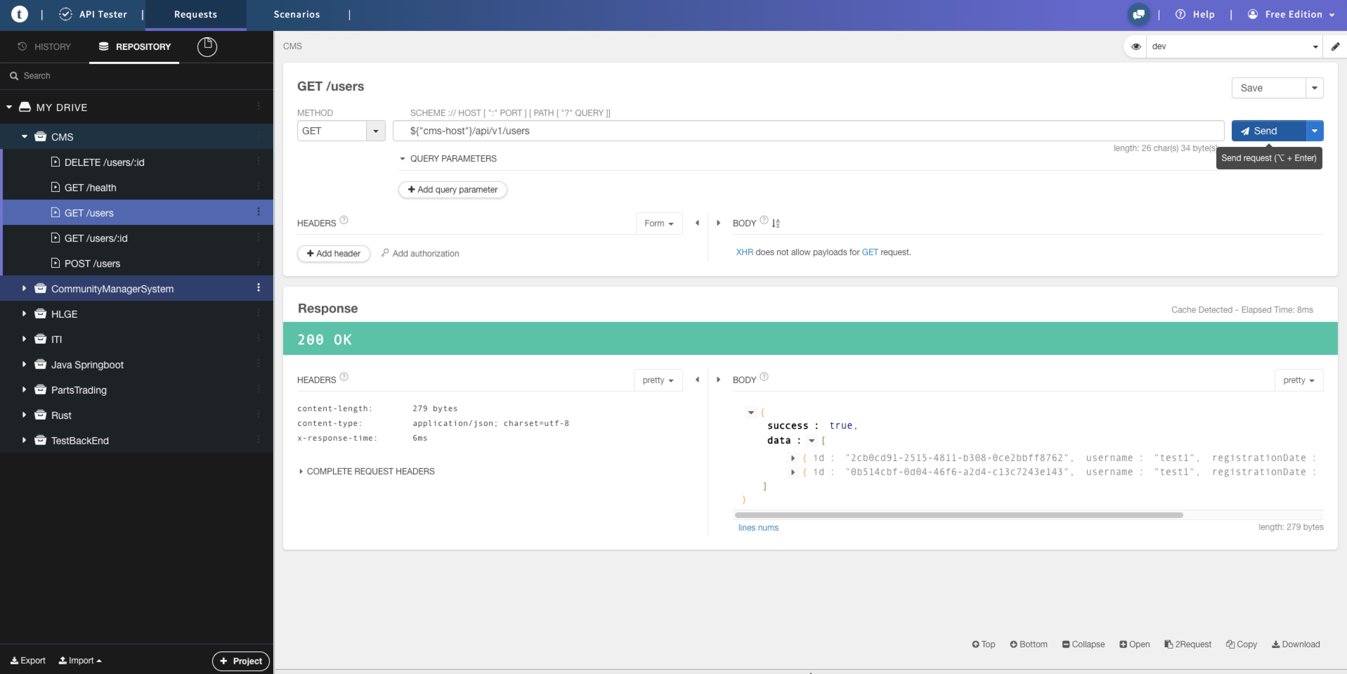Expand the Rust project
1347x674 pixels.
click(x=24, y=415)
